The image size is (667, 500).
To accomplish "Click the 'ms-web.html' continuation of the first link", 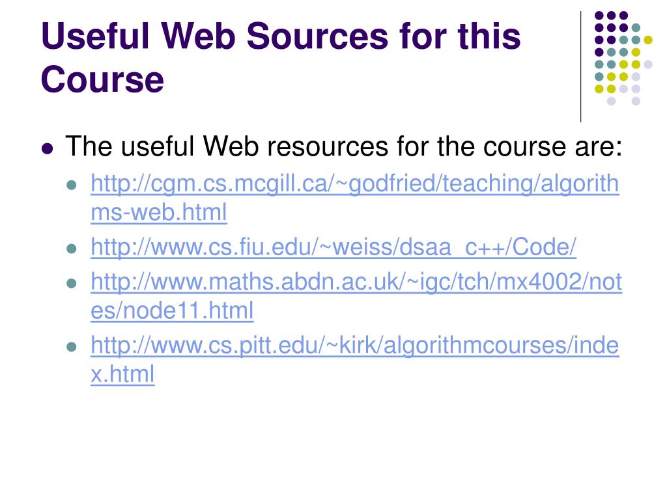I will [159, 213].
